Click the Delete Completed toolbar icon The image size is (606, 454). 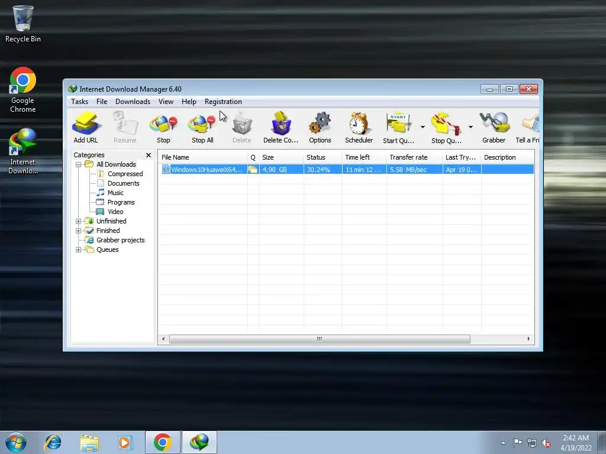pos(281,128)
